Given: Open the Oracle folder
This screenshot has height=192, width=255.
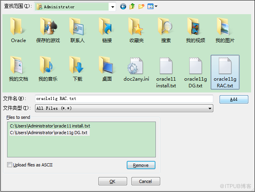Looking at the screenshot, I should (x=18, y=30).
